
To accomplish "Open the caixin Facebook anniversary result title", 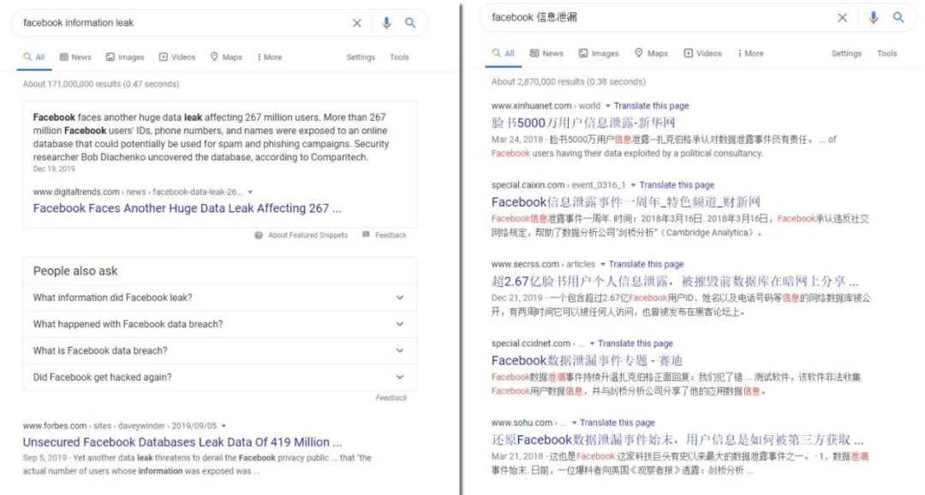I will tap(626, 202).
